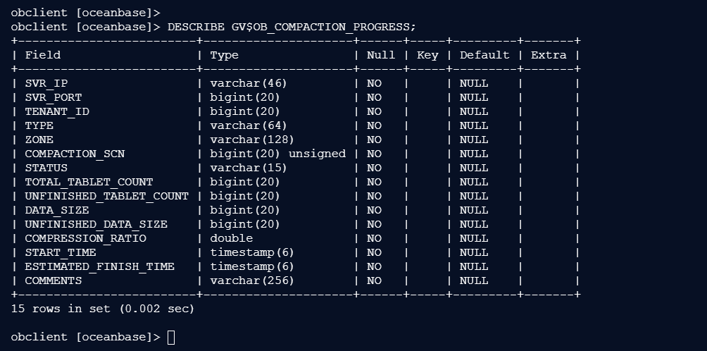The width and height of the screenshot is (707, 351).
Task: Click the COMPRESSION_RATIO field name
Action: click(x=85, y=238)
